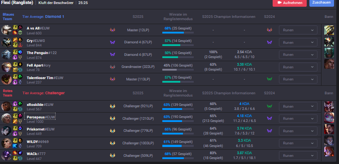Click Kluft der Beschwörer map label
Viewport: 339px width, 164px height.
56,3
